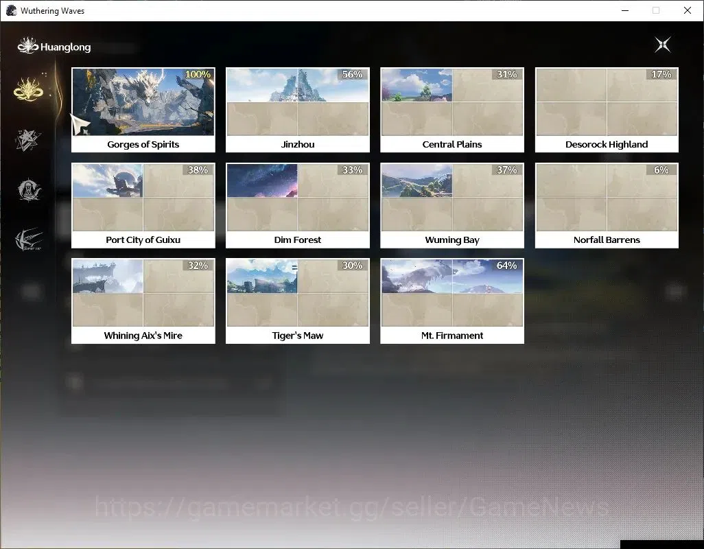This screenshot has height=549, width=704.
Task: Close the exploration panel with the X icon
Action: 663,45
